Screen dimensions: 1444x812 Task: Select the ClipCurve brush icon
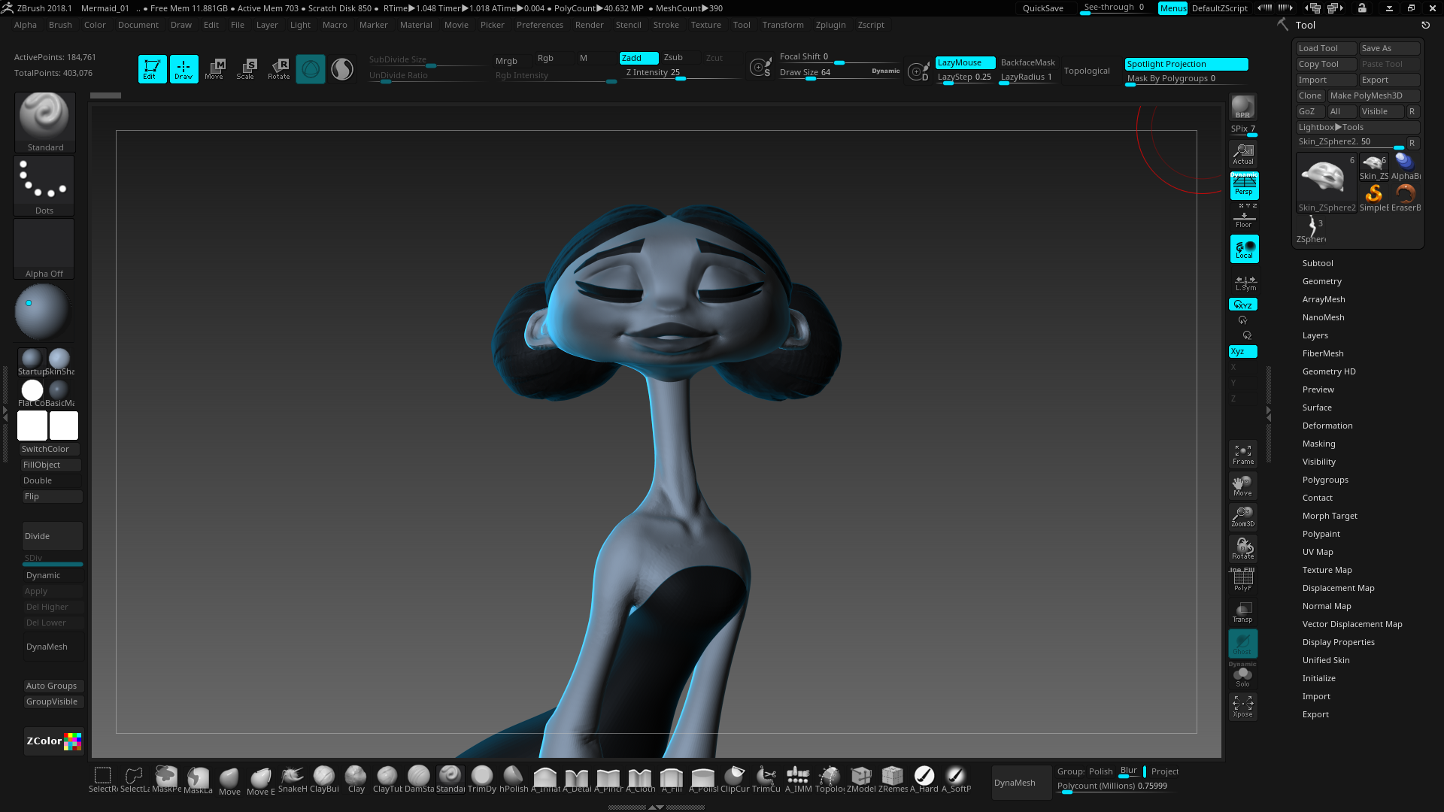point(735,780)
